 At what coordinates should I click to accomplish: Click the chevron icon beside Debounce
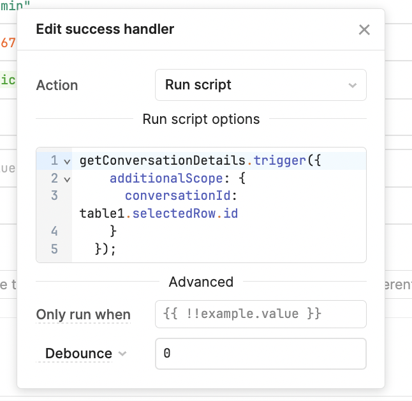[122, 353]
